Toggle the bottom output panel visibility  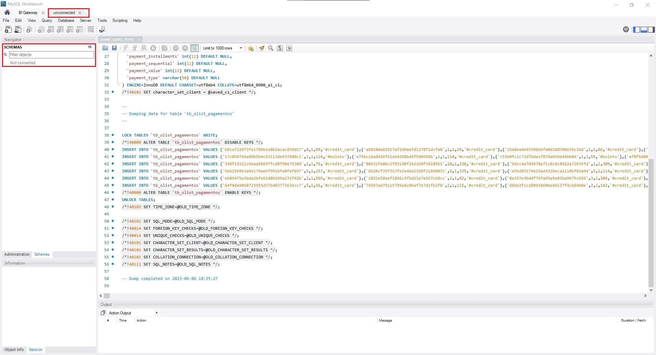point(644,30)
